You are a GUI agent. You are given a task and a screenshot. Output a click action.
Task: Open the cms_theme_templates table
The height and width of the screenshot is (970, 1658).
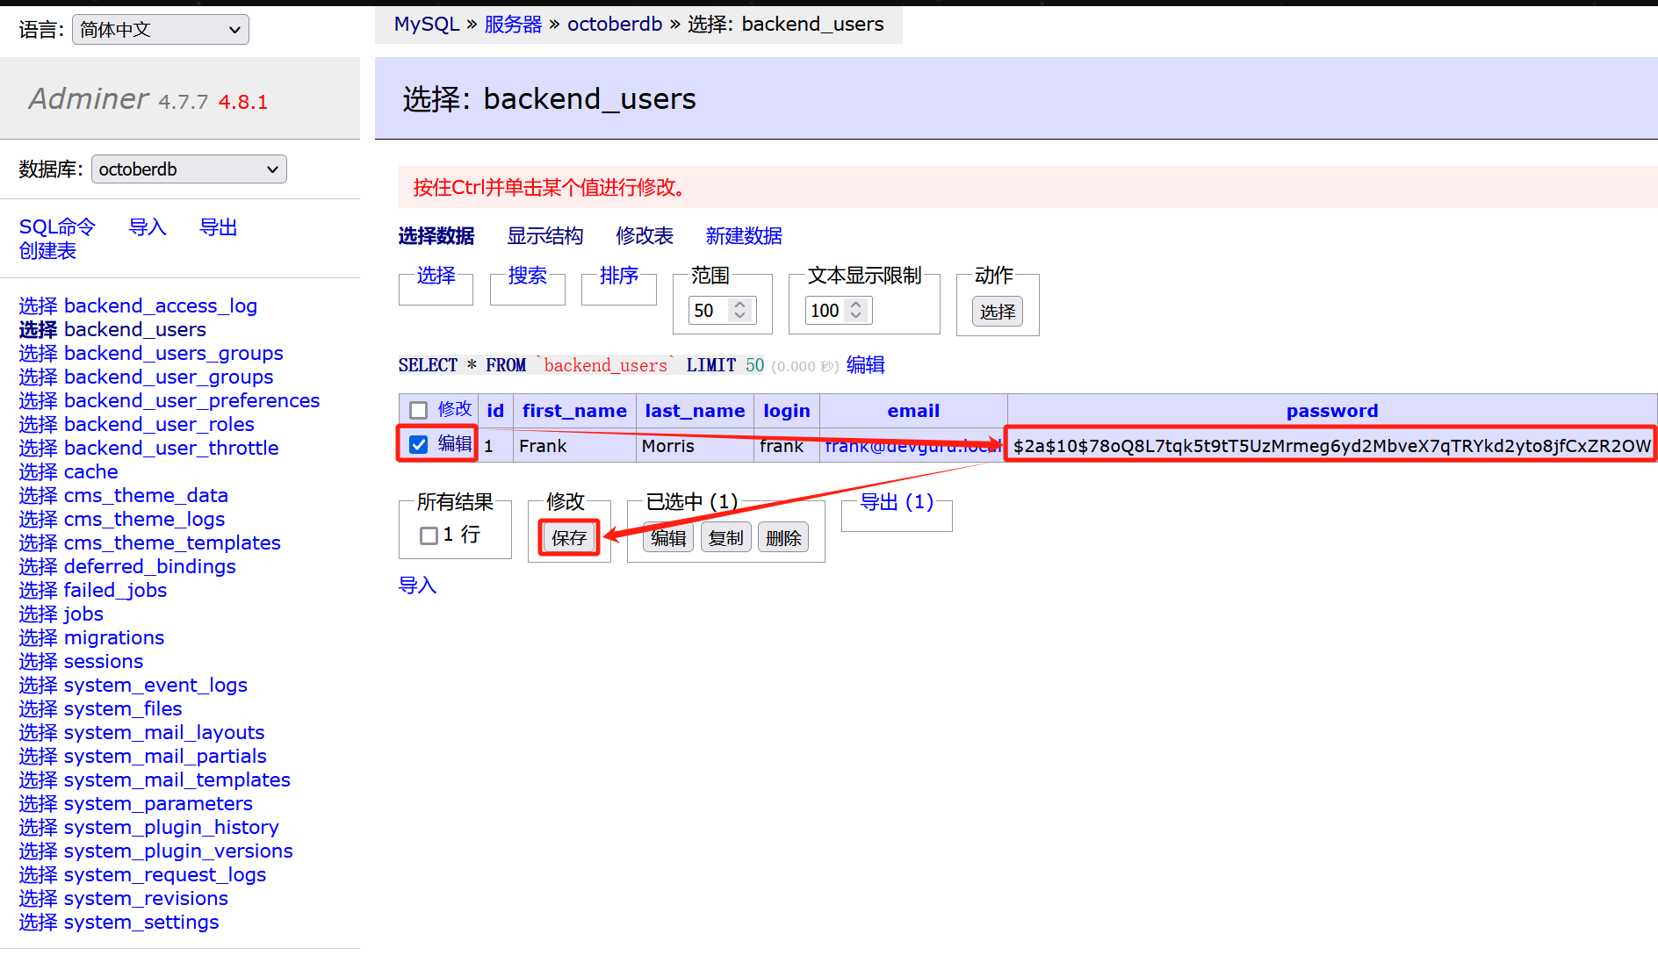(172, 542)
